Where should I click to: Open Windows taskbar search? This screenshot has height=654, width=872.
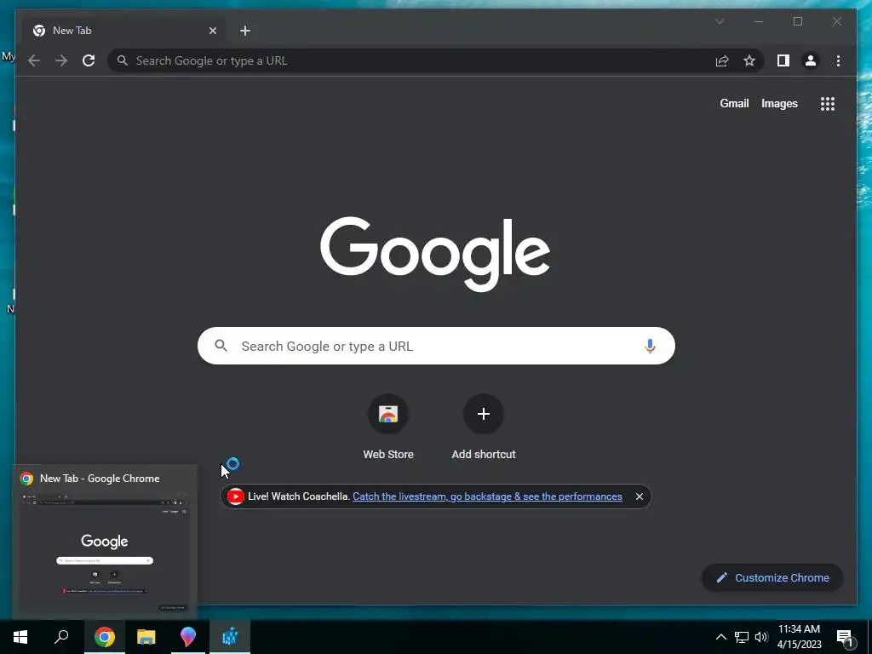coord(61,637)
